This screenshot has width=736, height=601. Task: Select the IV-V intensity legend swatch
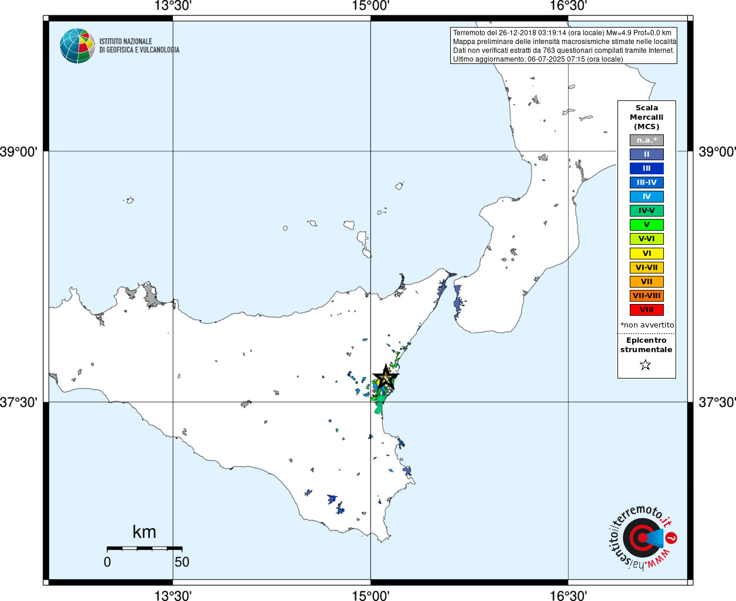click(647, 211)
